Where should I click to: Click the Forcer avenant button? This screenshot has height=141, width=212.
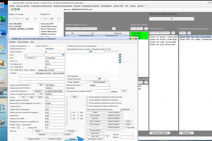(x=99, y=82)
